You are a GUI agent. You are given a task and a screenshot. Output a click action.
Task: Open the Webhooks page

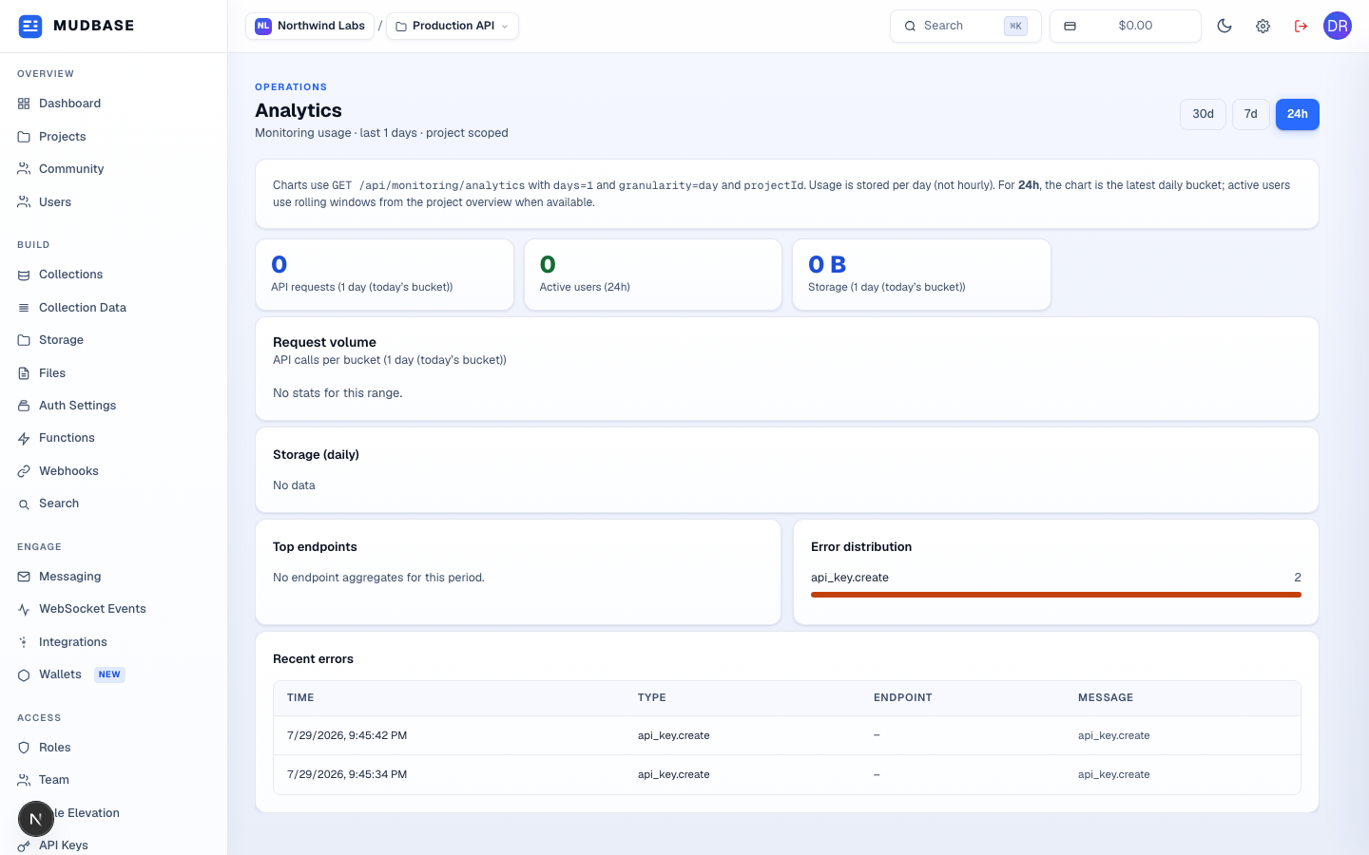[113, 471]
